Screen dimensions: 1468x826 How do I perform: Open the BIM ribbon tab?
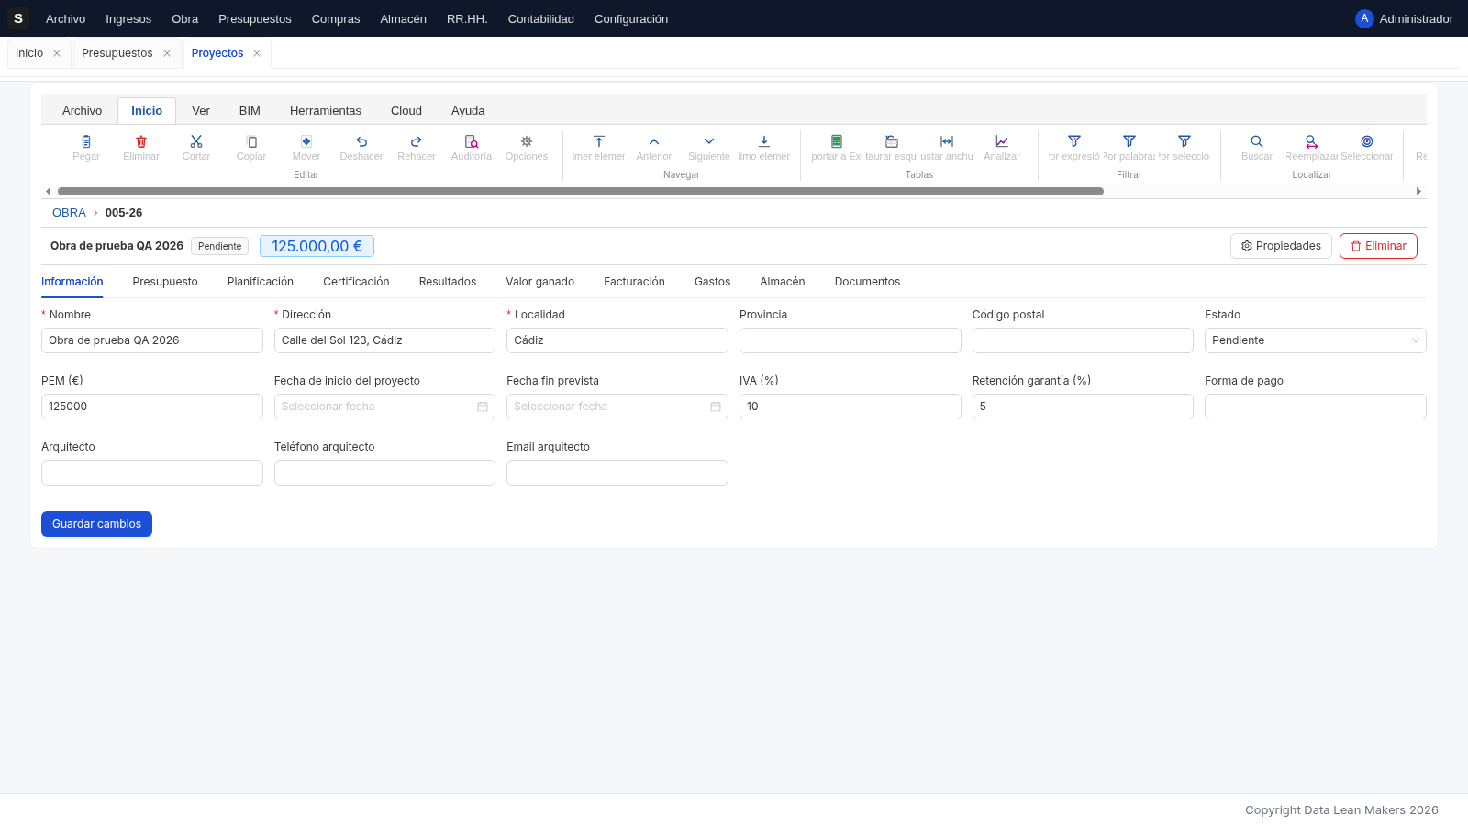click(x=250, y=111)
